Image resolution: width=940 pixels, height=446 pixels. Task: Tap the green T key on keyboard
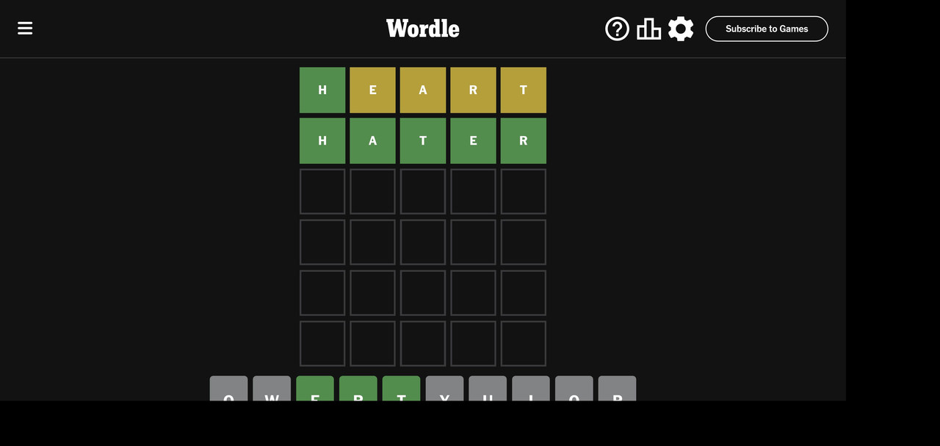coord(402,389)
